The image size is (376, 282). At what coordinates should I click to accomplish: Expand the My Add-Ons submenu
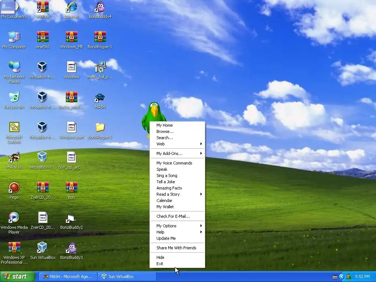point(177,153)
